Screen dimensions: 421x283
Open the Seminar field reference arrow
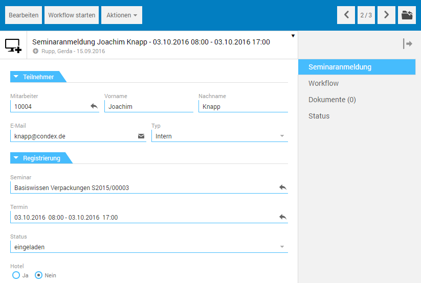pyautogui.click(x=282, y=187)
